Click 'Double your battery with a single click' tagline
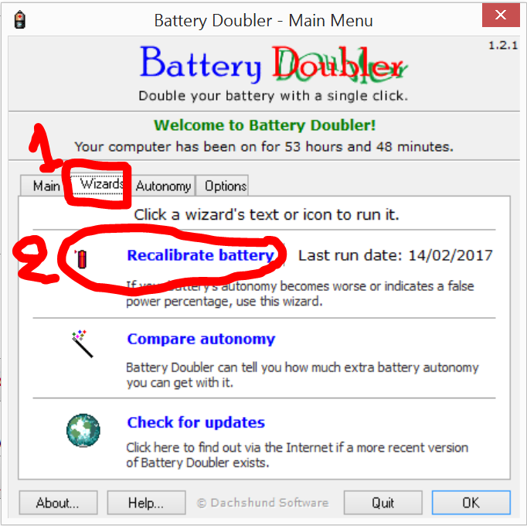The image size is (527, 526). (x=274, y=96)
